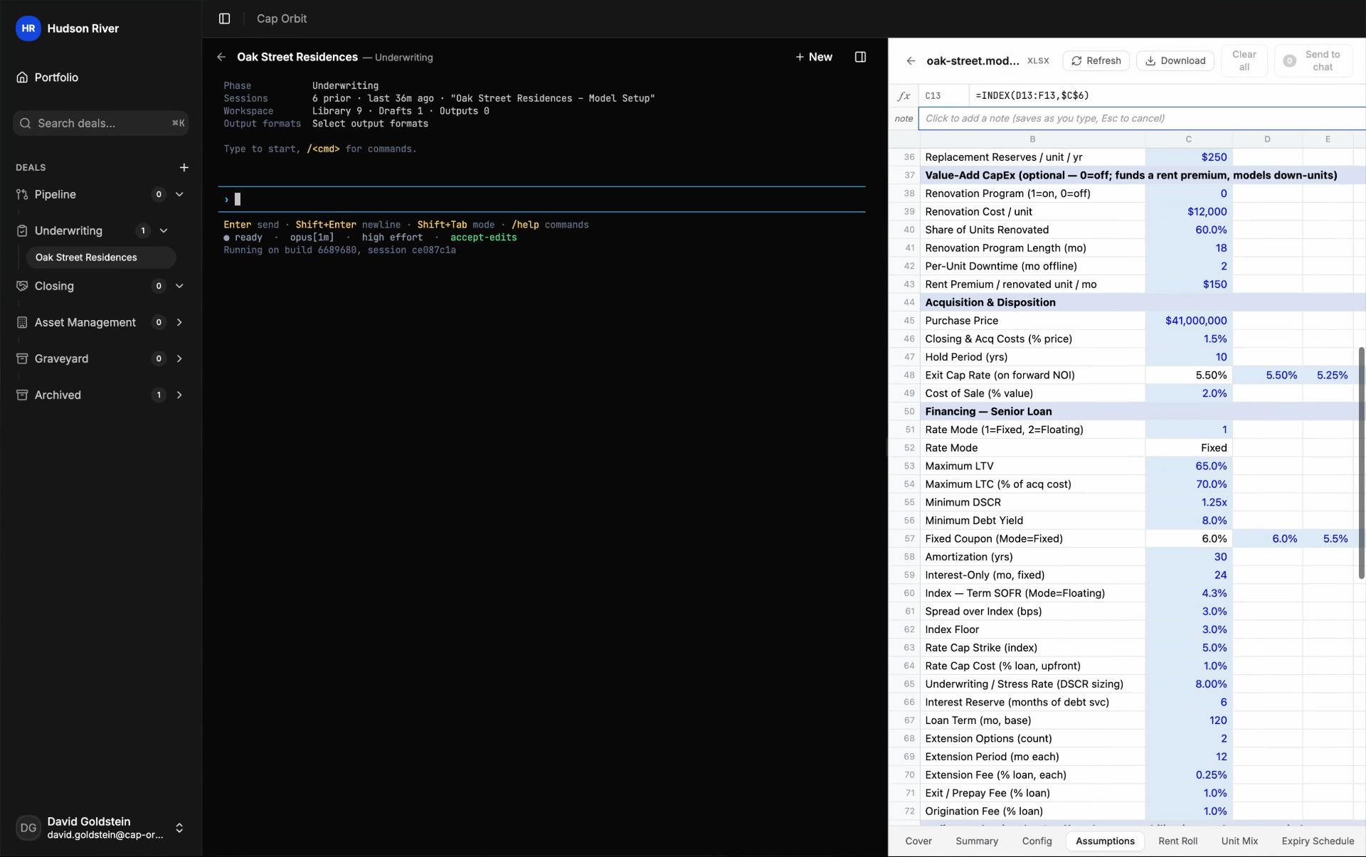The height and width of the screenshot is (857, 1366).
Task: Focus the Search deals field
Action: coord(100,123)
